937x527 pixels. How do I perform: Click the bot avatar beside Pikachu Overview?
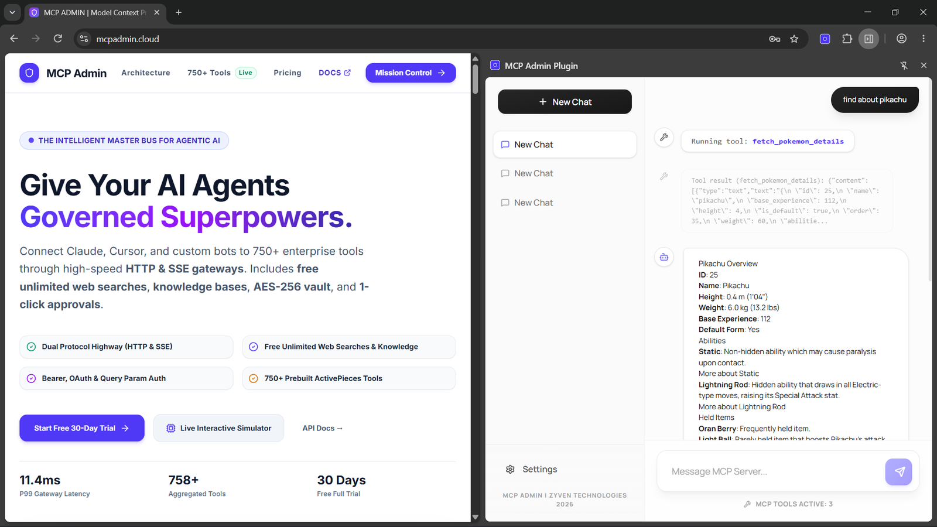coord(664,257)
